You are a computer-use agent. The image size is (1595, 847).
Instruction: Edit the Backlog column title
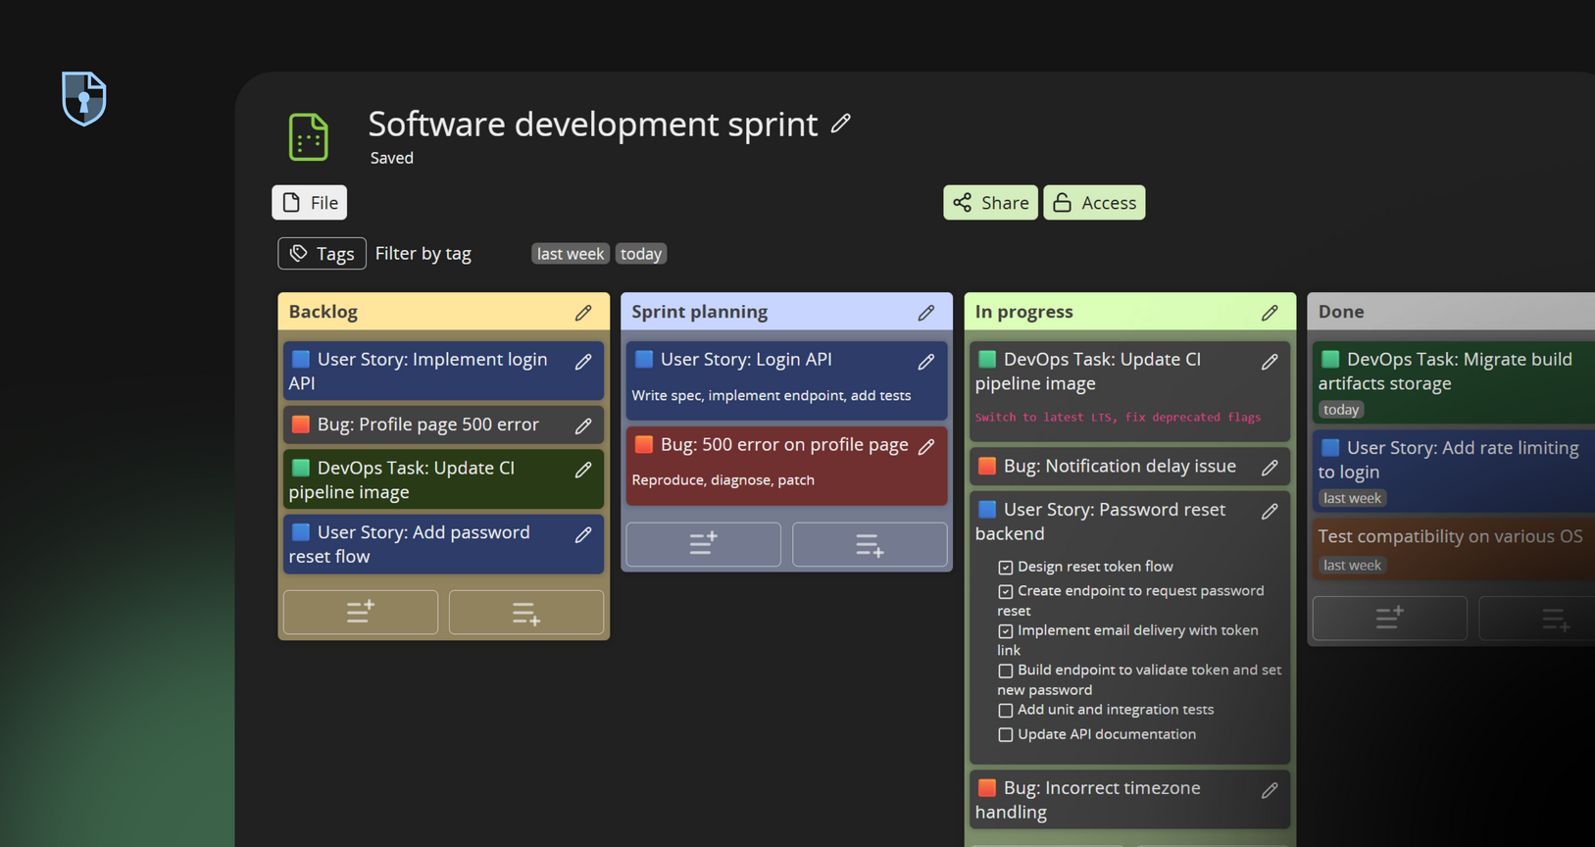(583, 313)
